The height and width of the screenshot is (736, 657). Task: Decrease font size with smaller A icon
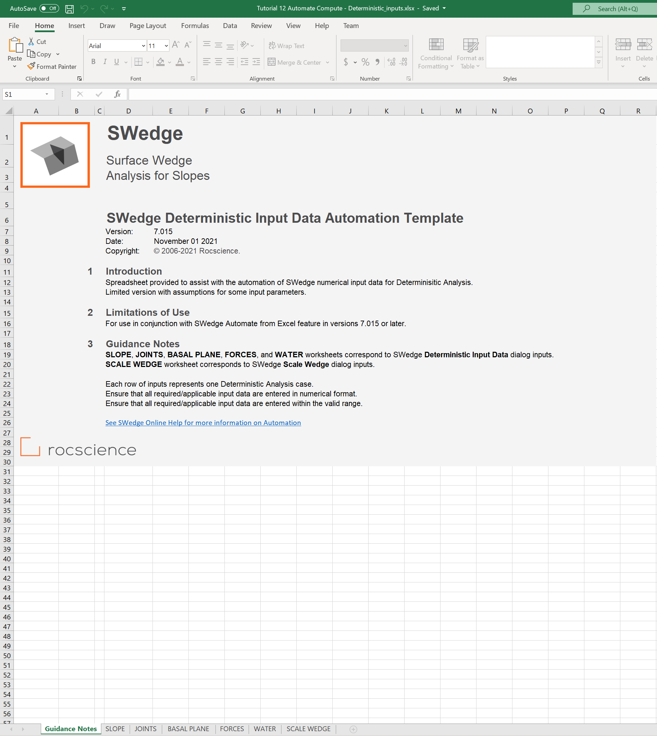188,45
